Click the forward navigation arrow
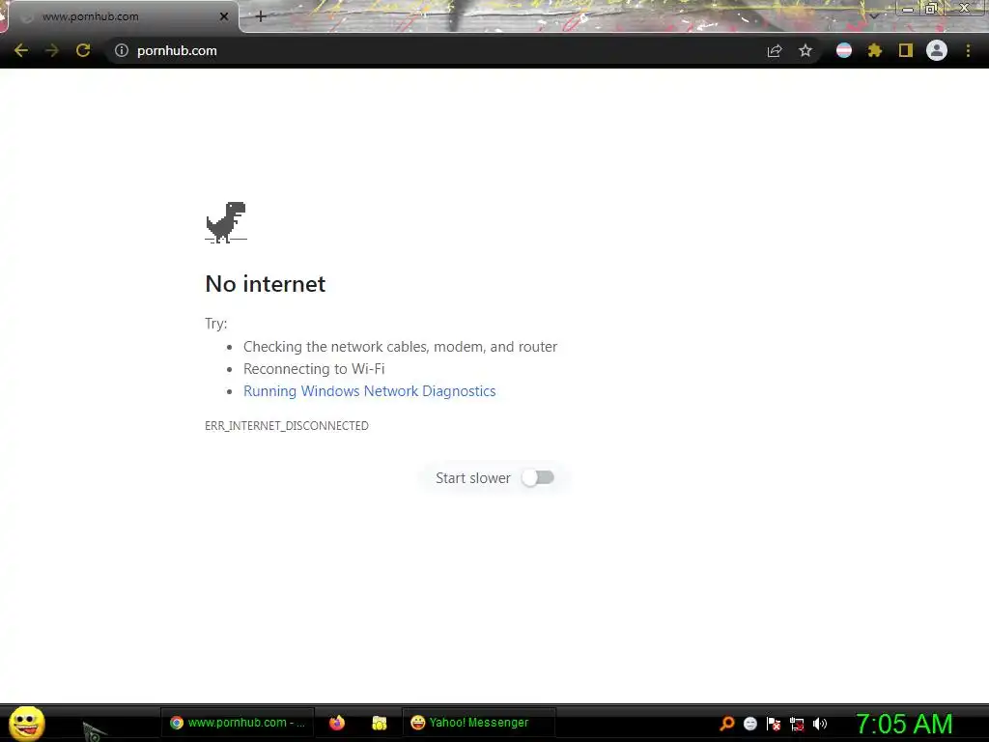 point(52,50)
